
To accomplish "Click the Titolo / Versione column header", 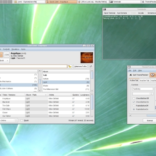I will click(x=13, y=95).
